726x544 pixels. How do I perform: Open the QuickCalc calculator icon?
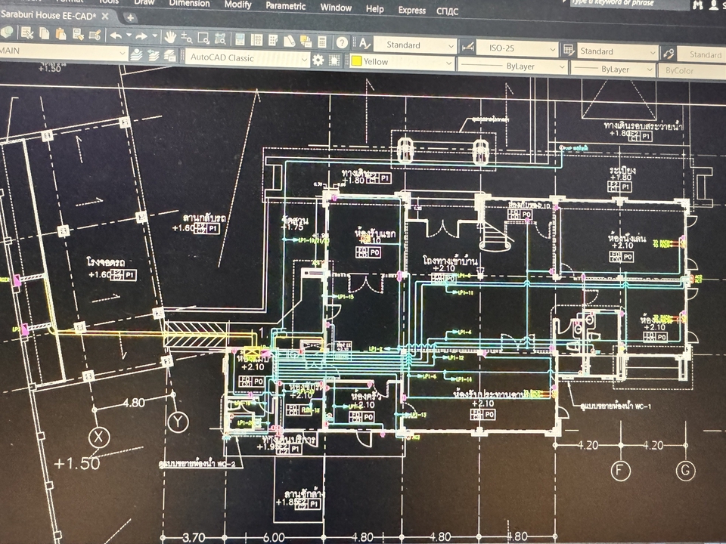click(x=322, y=42)
